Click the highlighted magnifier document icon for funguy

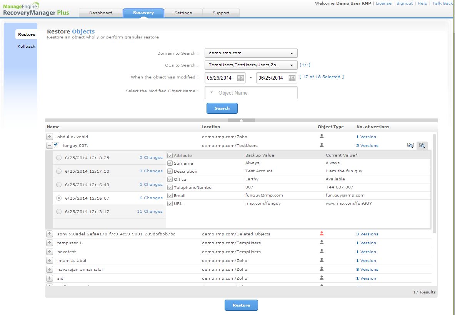tap(422, 145)
